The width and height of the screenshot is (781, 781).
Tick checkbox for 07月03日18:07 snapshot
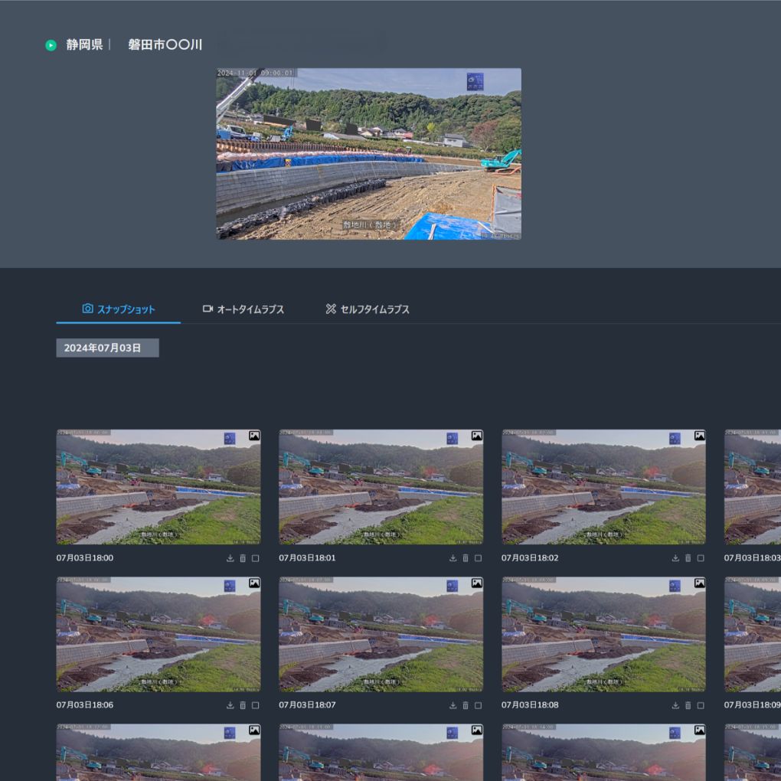click(479, 705)
